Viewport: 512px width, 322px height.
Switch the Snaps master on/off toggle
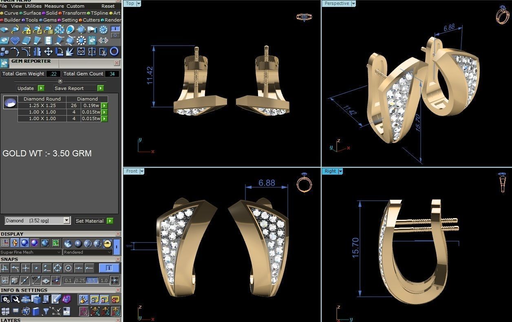(x=109, y=268)
